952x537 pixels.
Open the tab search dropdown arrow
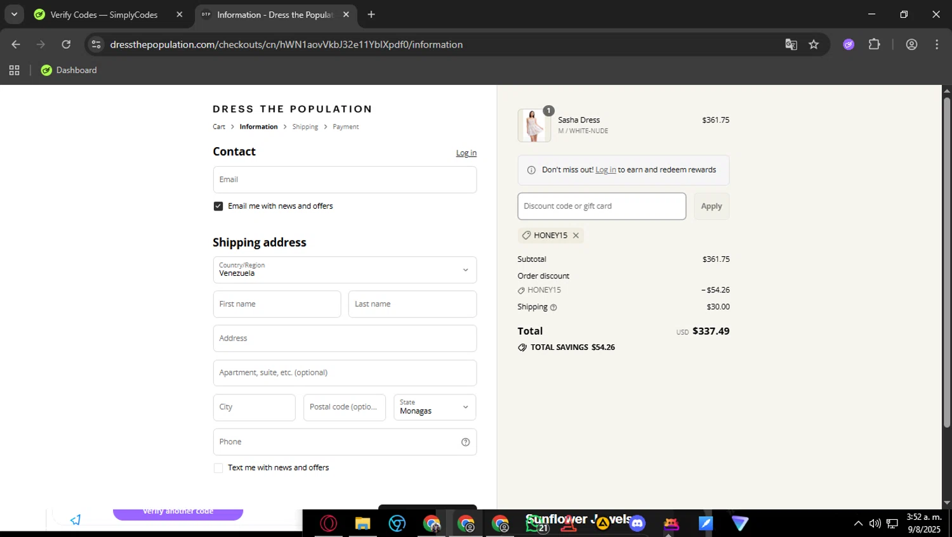coord(14,14)
